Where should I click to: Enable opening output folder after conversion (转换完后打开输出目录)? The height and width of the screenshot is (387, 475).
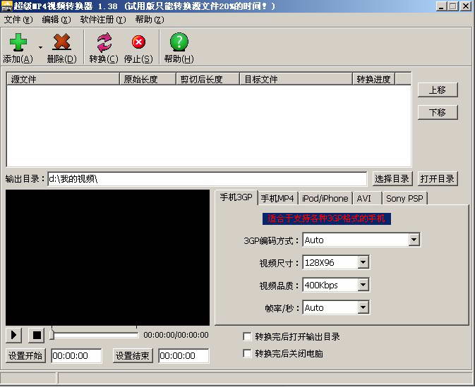(x=247, y=337)
